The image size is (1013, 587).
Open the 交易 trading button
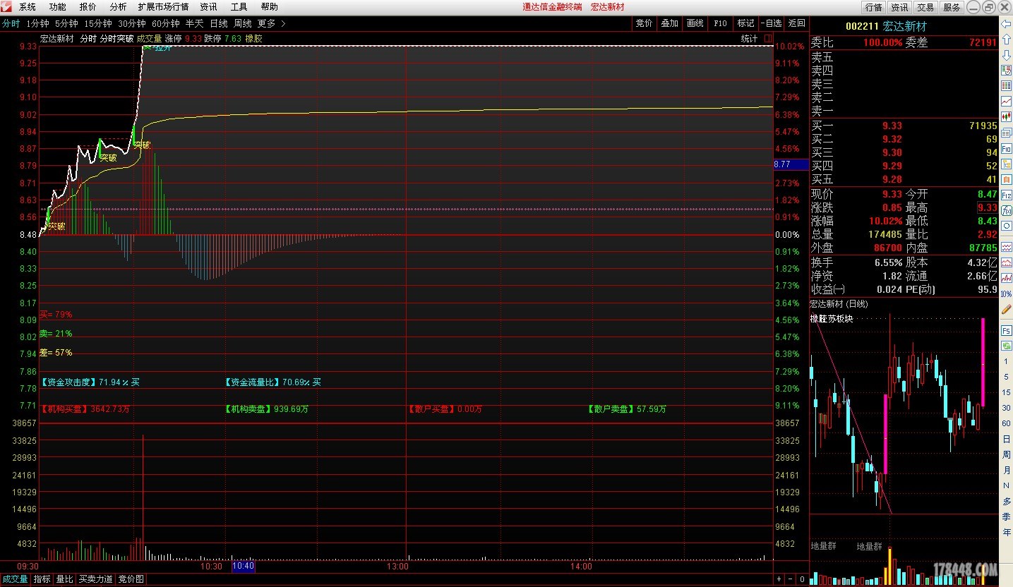[x=925, y=7]
